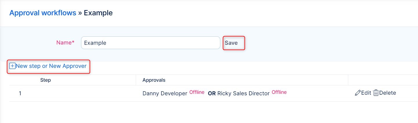Click the Edit label for step 1
The height and width of the screenshot is (123, 418).
[366, 93]
